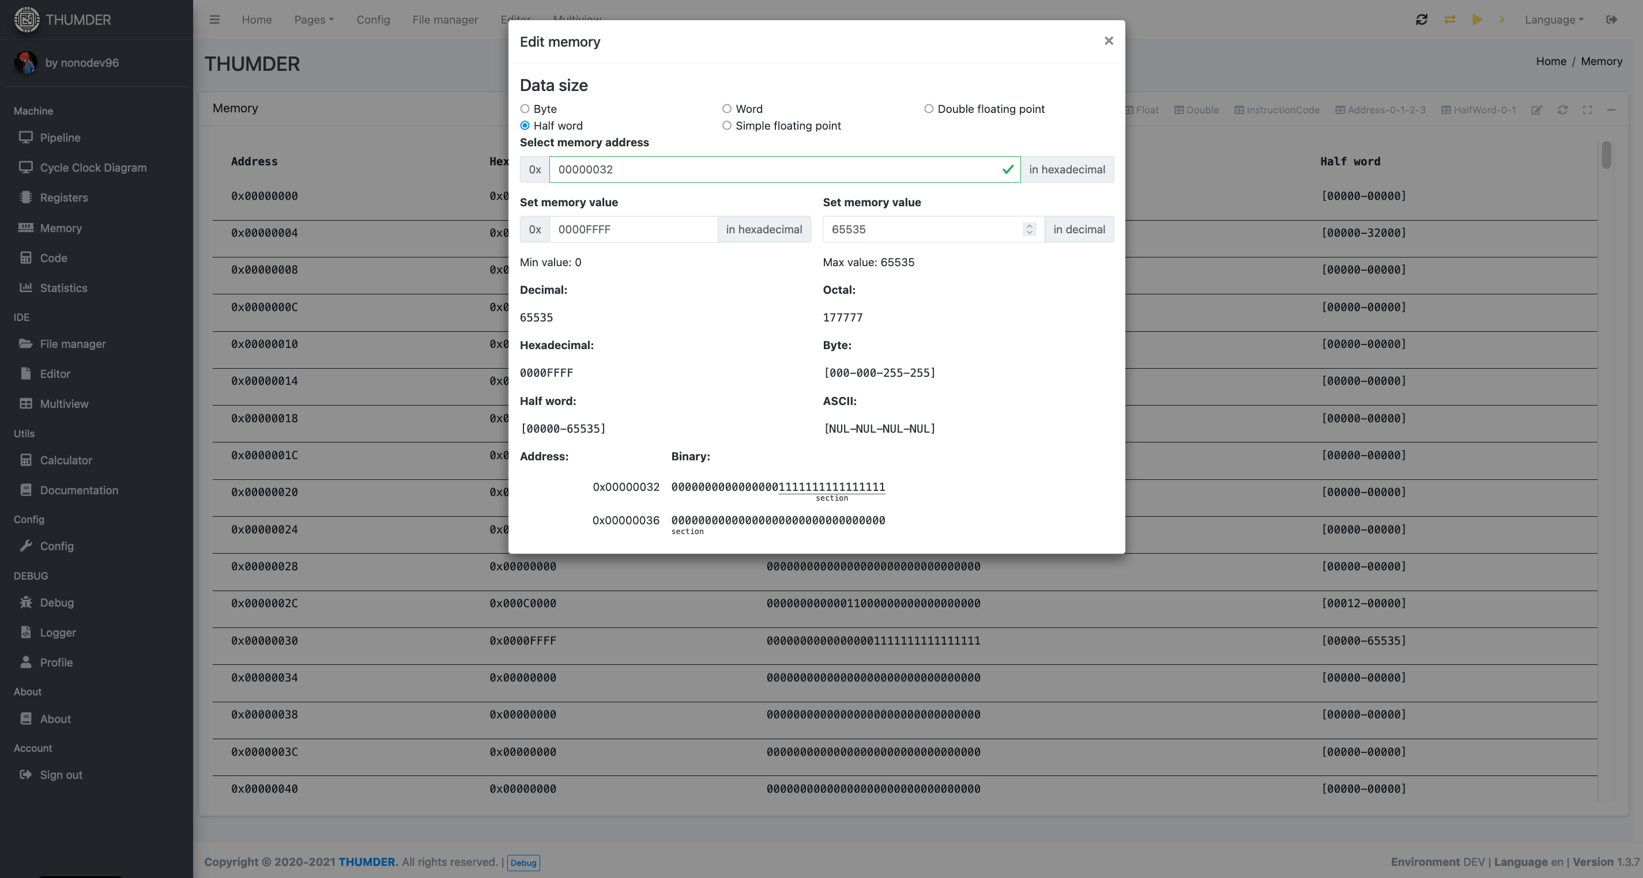Click by nonodev96 user profile link
Image resolution: width=1643 pixels, height=878 pixels.
pos(82,62)
